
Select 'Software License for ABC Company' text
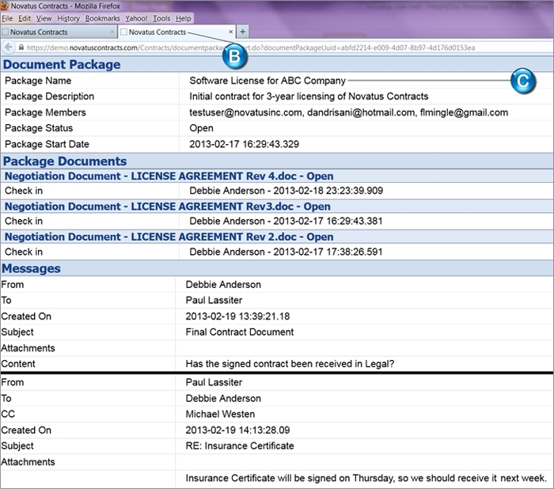[x=268, y=81]
